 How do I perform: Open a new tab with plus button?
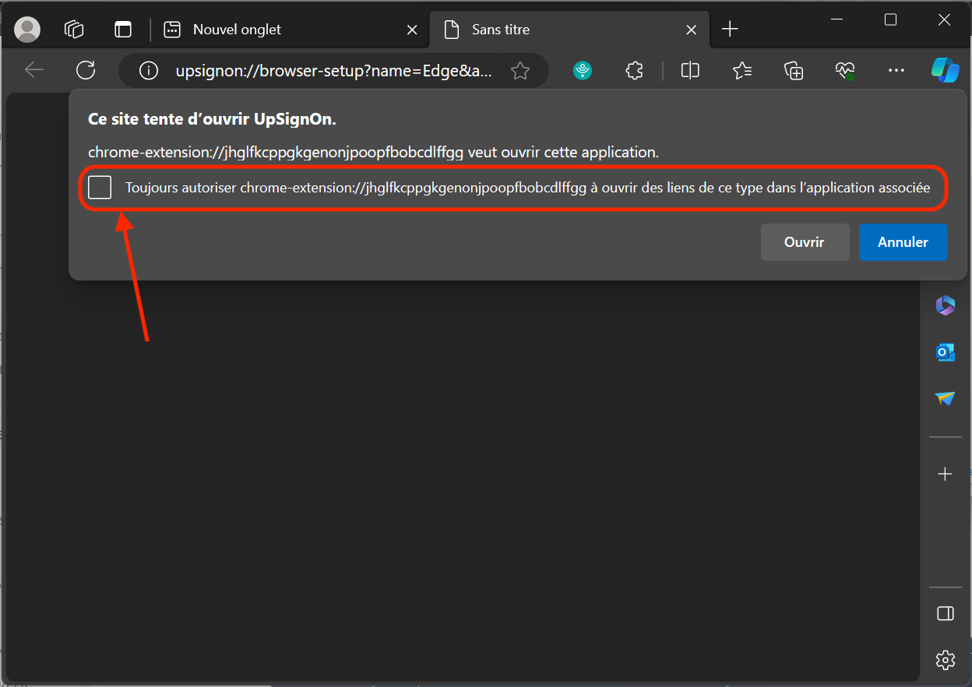[x=730, y=30]
